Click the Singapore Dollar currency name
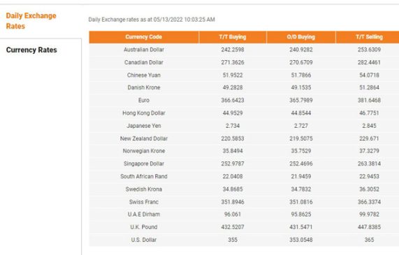Viewport: 399px width, 255px height. click(144, 163)
